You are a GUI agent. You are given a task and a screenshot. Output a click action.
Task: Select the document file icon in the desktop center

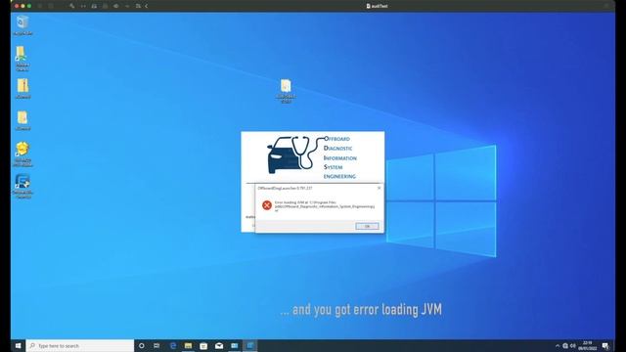(x=286, y=91)
